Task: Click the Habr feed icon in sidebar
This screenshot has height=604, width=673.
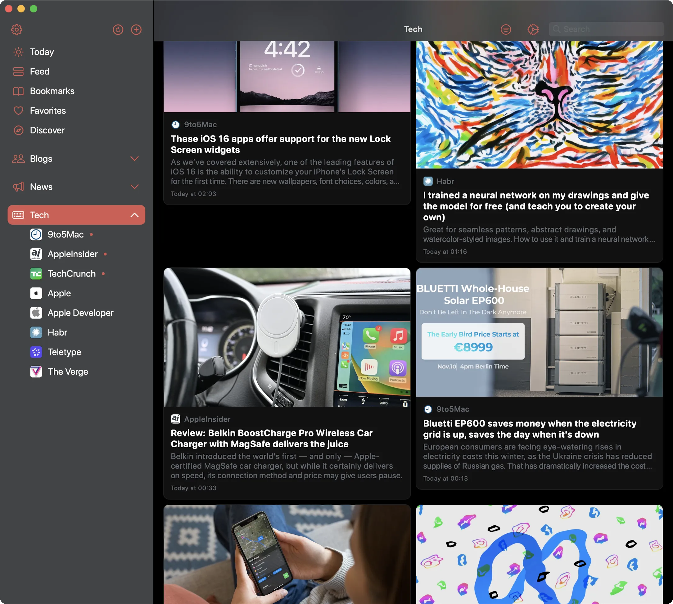Action: (x=36, y=332)
